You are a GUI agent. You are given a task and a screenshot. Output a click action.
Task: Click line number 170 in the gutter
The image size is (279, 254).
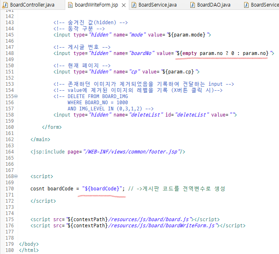tap(9, 188)
